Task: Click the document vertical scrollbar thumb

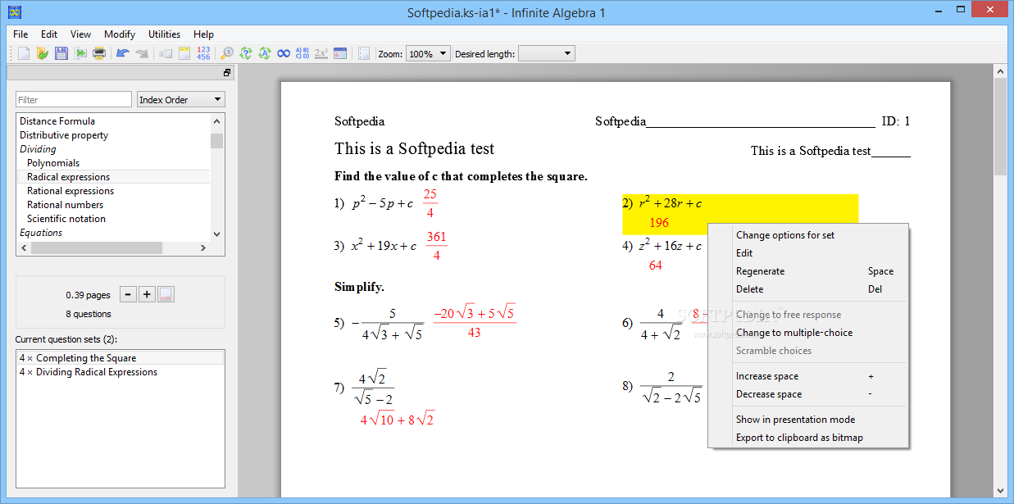Action: pyautogui.click(x=1000, y=128)
